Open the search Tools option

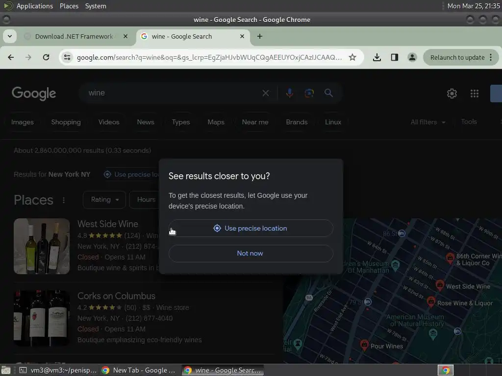[x=469, y=121]
